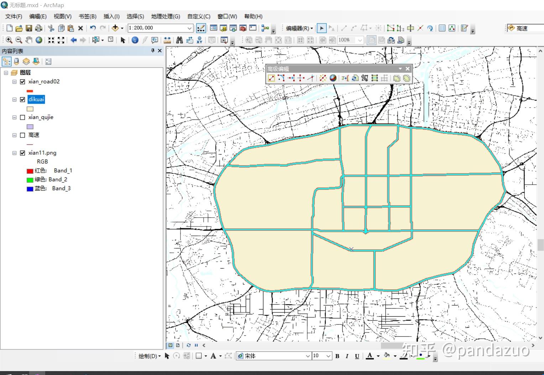Image resolution: width=544 pixels, height=375 pixels.
Task: Switch to layout view at bottom of map
Action: (177, 345)
